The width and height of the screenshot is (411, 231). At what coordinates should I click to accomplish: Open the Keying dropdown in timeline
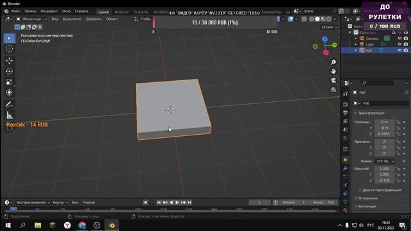(x=60, y=203)
